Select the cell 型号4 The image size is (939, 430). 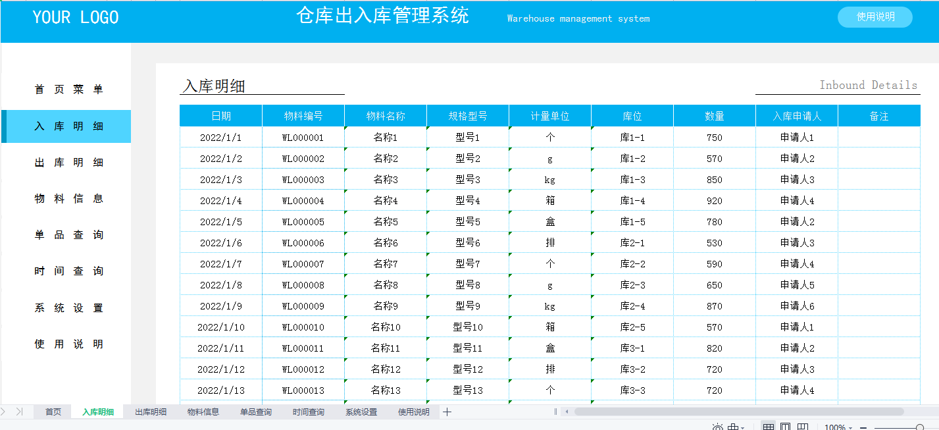coord(468,201)
